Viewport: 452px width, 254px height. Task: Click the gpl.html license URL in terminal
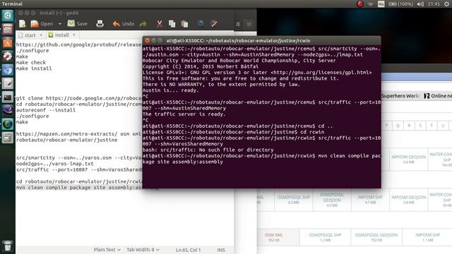coord(321,73)
